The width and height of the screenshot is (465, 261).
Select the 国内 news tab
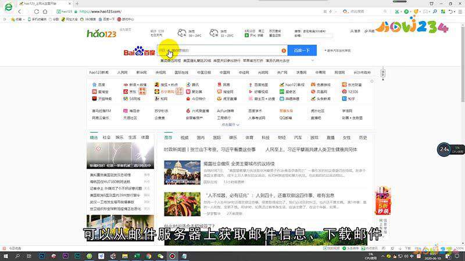tap(201, 137)
